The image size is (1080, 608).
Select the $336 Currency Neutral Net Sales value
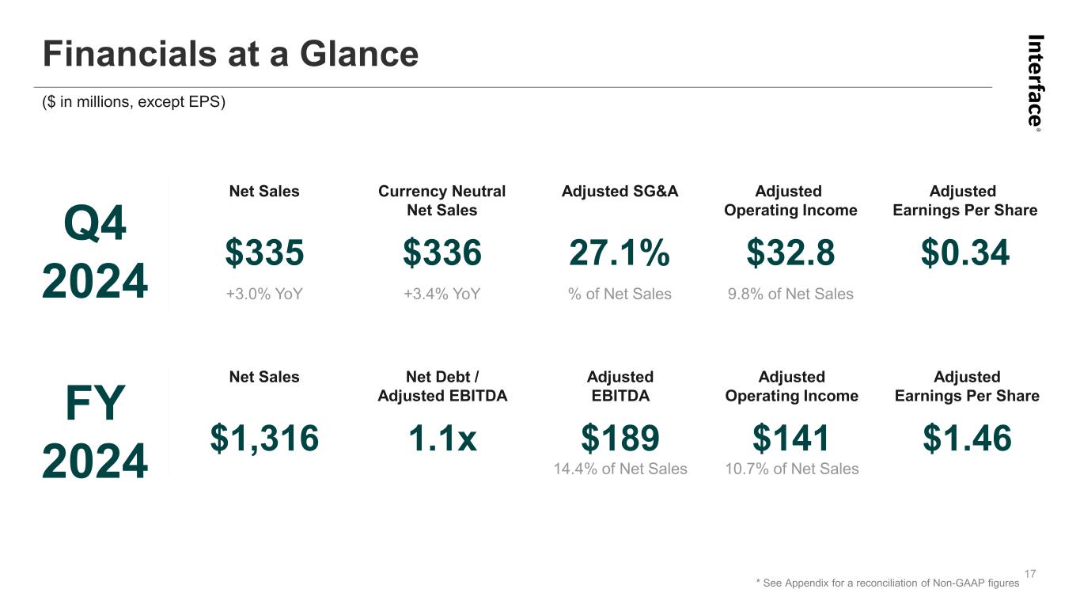click(x=441, y=253)
